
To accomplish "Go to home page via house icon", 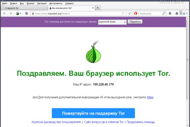I will [x=176, y=14].
